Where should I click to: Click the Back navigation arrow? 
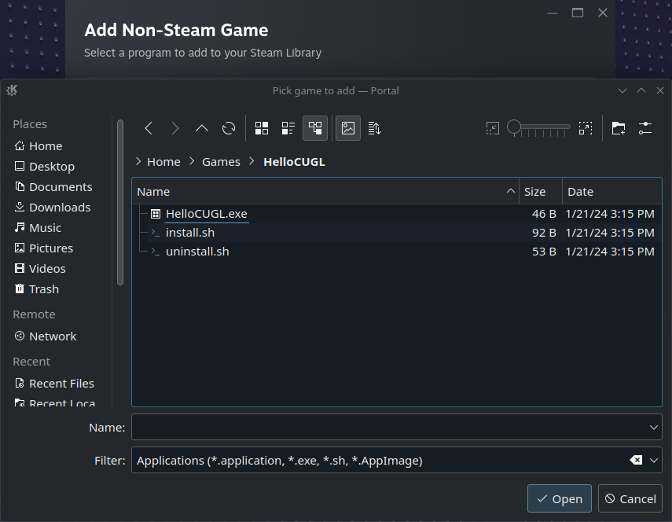[149, 128]
